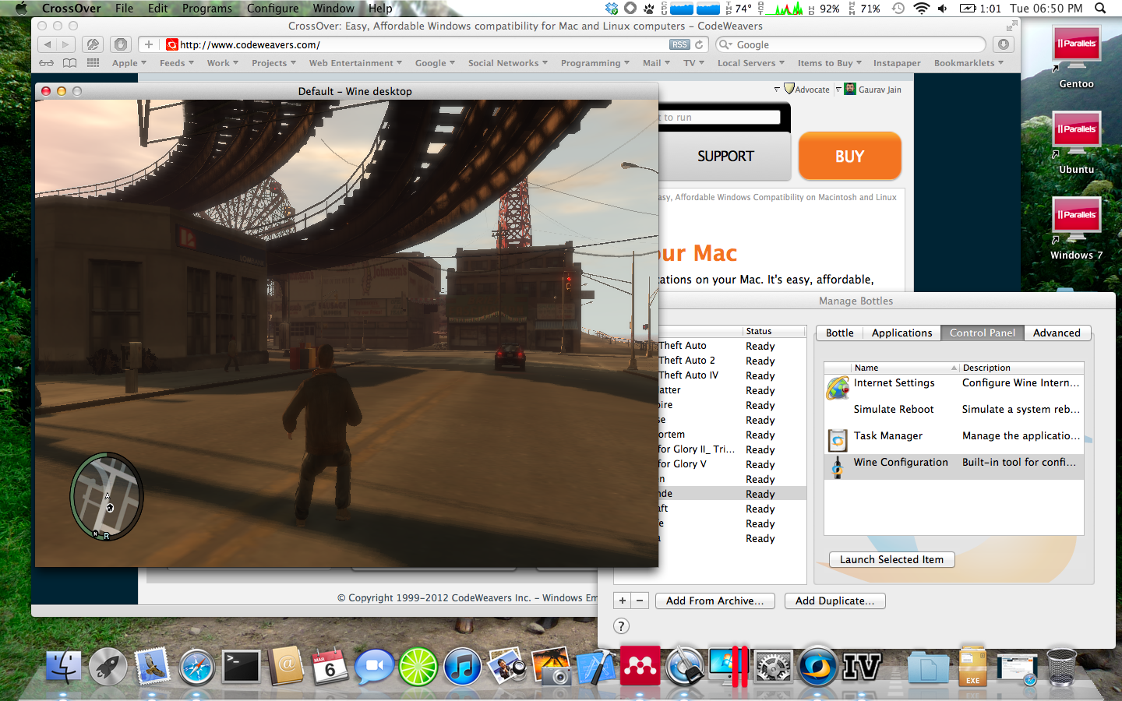Open Windows 7 Parallels desktop shortcut

pyautogui.click(x=1076, y=228)
